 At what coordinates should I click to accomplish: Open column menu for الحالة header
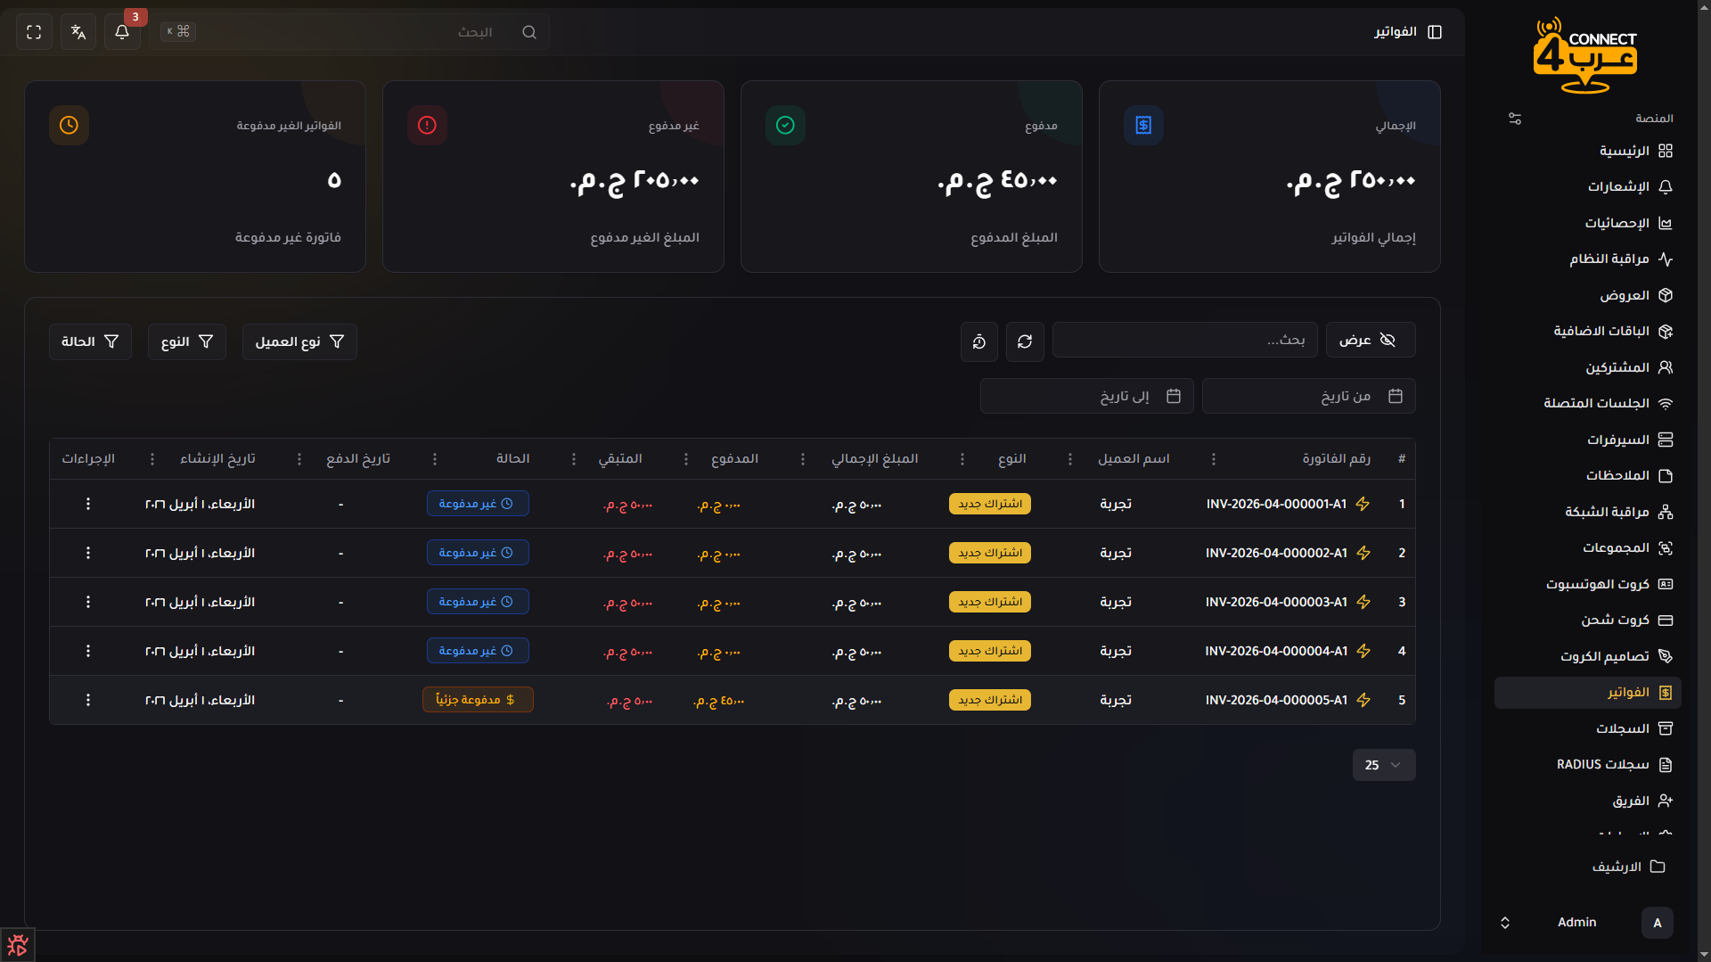point(435,459)
